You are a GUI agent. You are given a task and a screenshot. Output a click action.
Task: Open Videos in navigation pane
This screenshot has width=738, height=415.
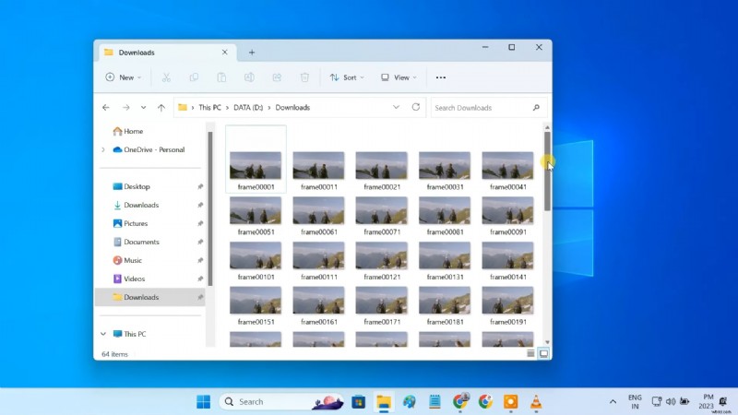(128, 279)
